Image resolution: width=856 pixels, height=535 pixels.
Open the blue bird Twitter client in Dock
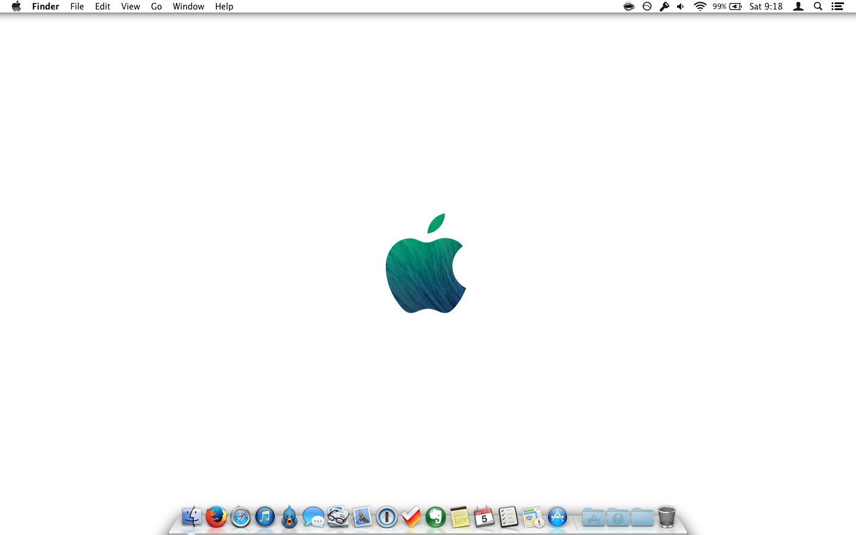pyautogui.click(x=289, y=517)
